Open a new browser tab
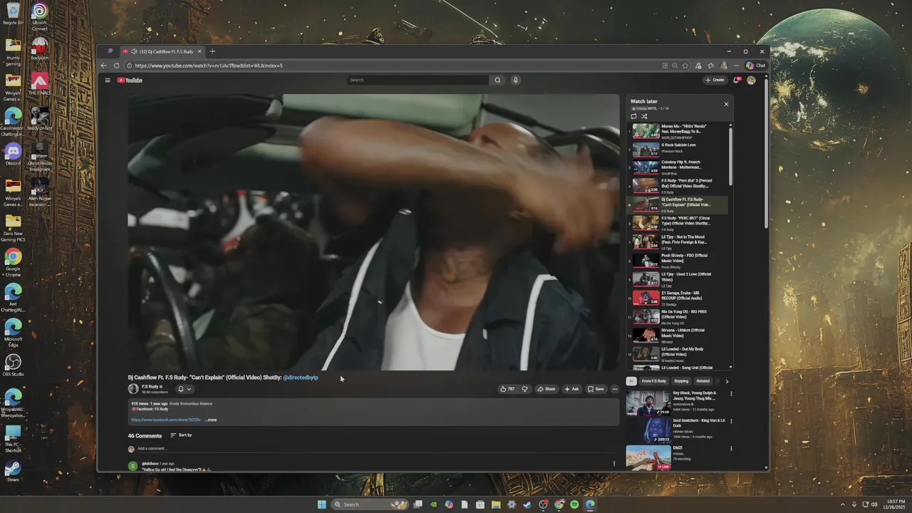This screenshot has height=513, width=912. pyautogui.click(x=212, y=51)
